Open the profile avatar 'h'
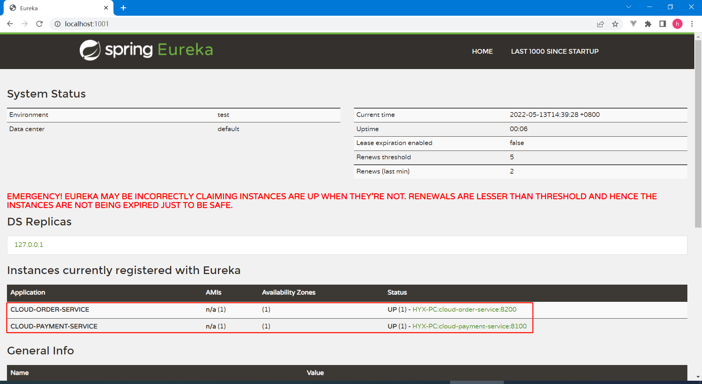702x384 pixels. click(x=678, y=24)
